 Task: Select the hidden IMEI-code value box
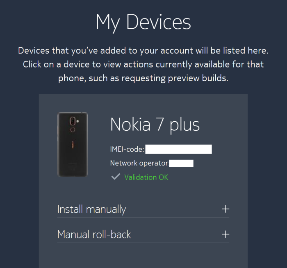(178, 149)
